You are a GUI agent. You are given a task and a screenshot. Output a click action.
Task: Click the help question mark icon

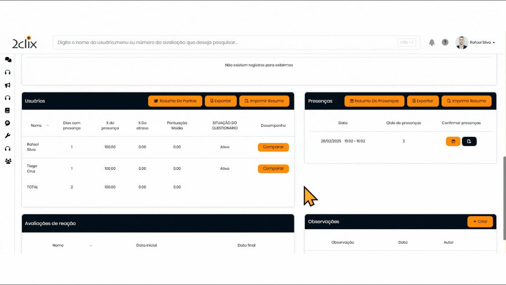[x=445, y=43]
